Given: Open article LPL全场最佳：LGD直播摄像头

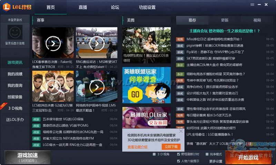Looking at the screenshot, I should (x=210, y=135).
